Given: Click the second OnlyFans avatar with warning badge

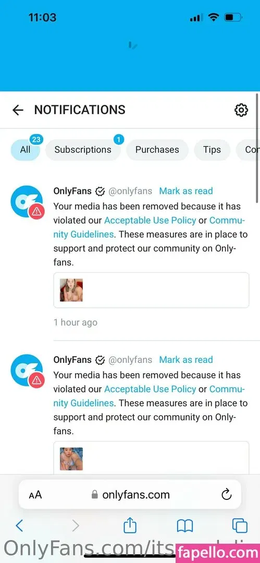Looking at the screenshot, I should point(27,370).
